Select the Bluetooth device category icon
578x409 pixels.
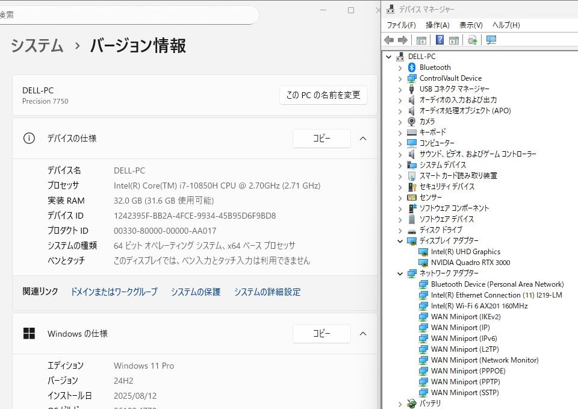pos(412,67)
